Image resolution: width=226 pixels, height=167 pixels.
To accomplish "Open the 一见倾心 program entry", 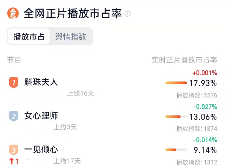I will point(41,149).
